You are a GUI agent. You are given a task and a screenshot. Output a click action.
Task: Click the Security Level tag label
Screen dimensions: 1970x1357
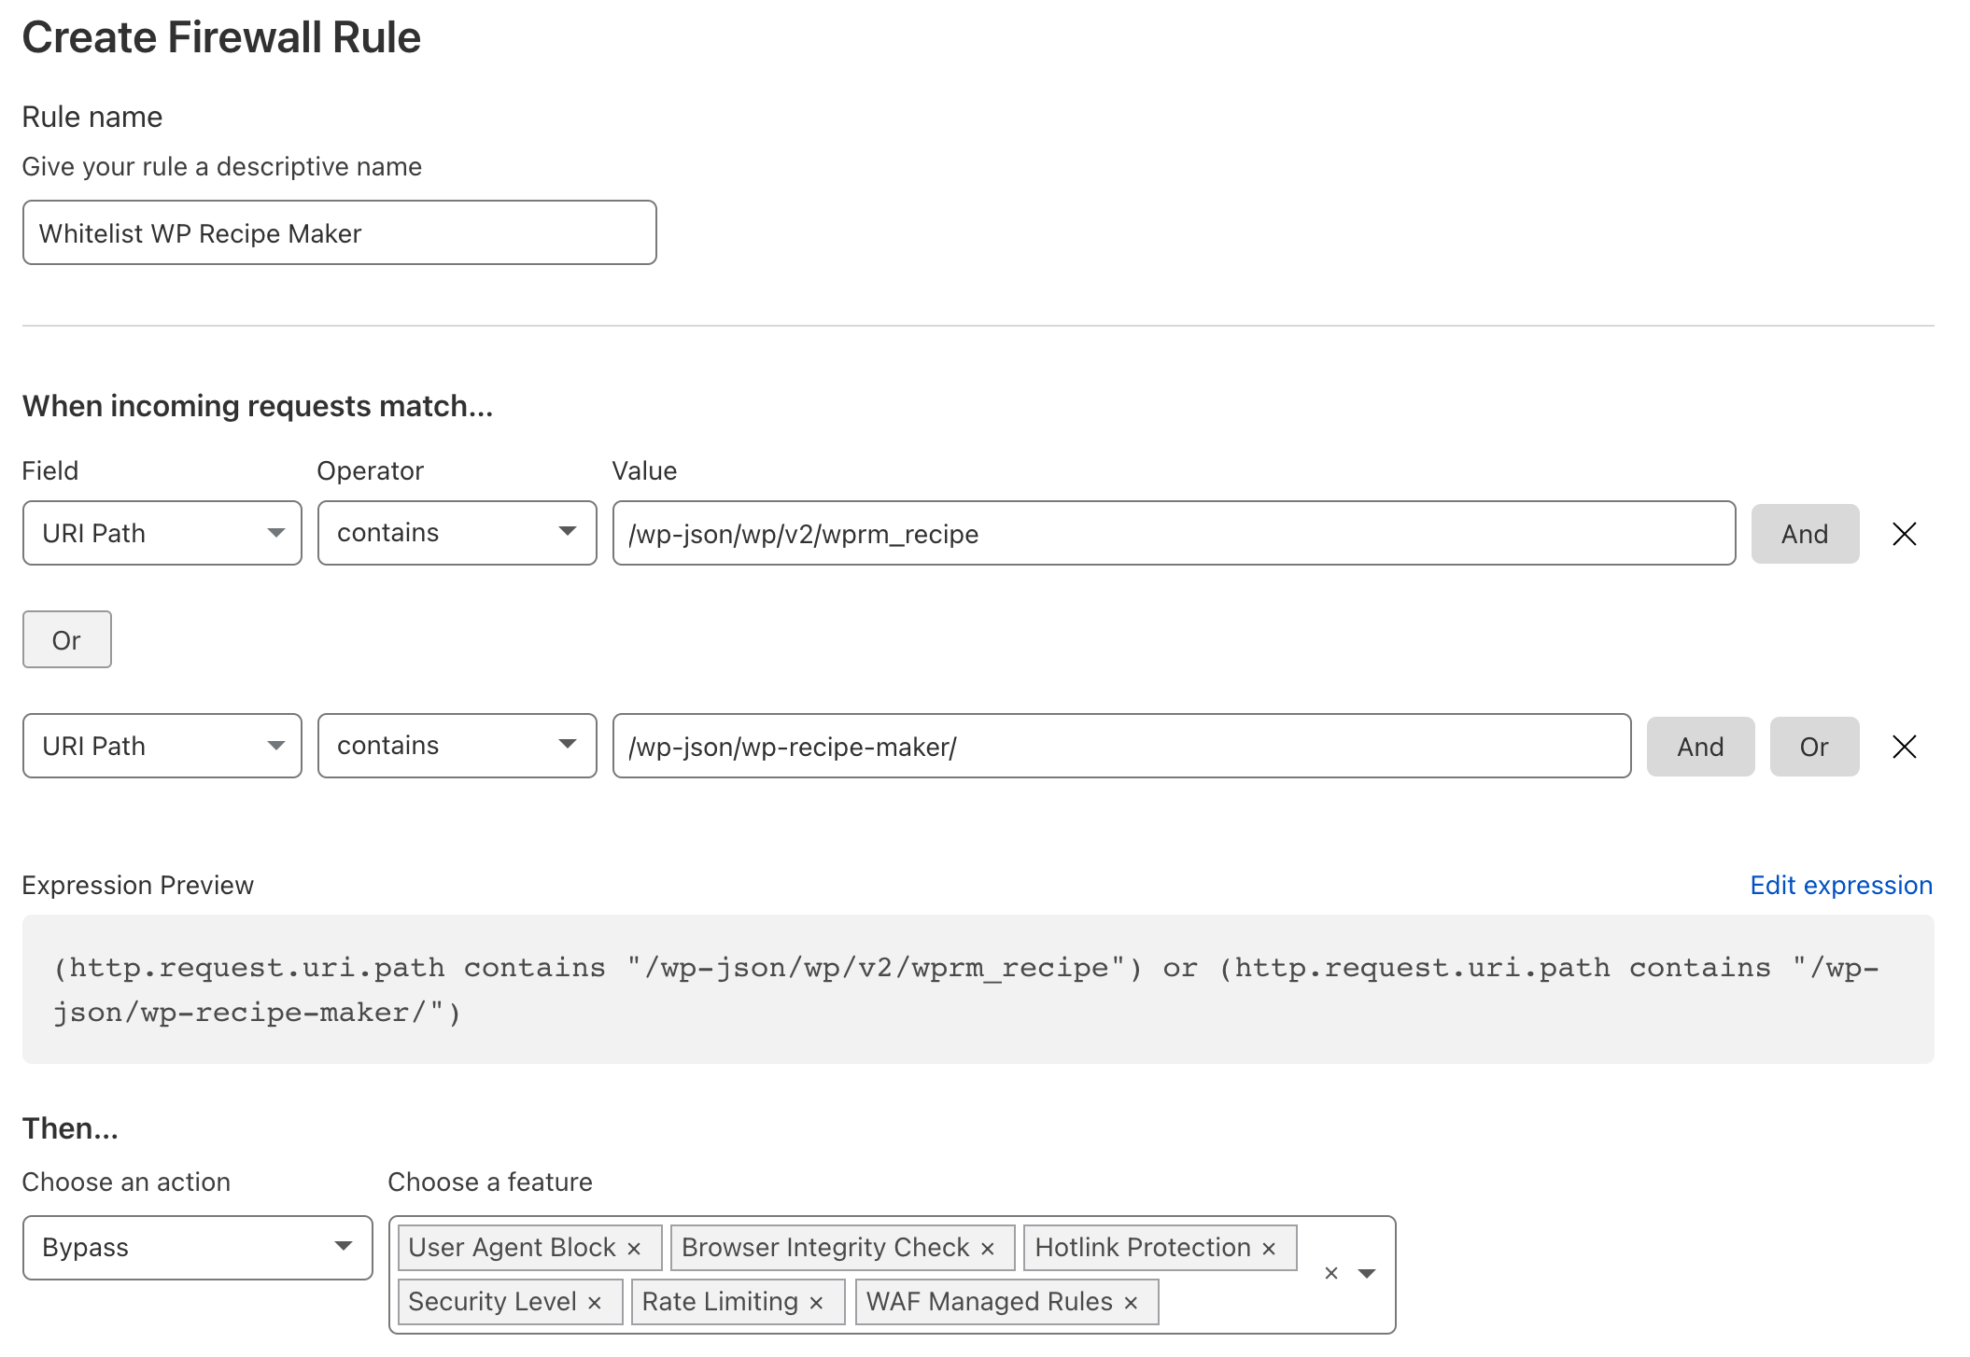[x=492, y=1302]
